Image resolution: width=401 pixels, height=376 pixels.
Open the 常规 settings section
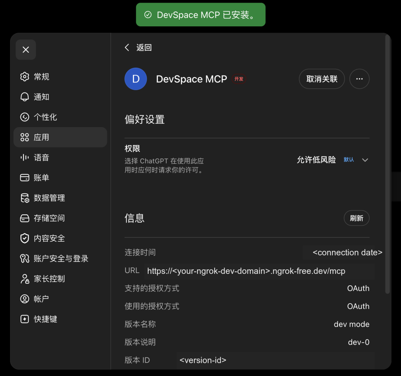(60, 77)
